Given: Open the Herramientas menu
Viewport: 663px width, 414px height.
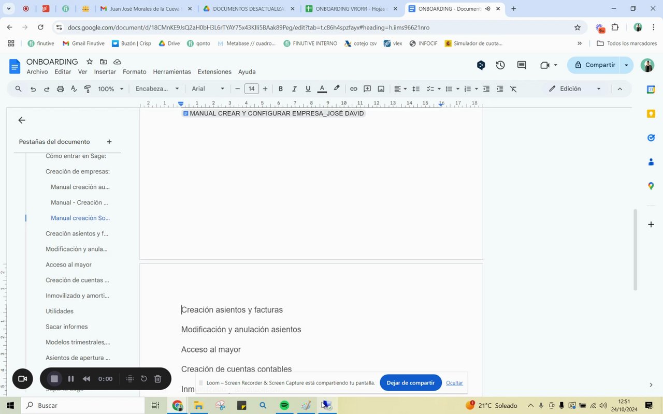Looking at the screenshot, I should pos(172,72).
